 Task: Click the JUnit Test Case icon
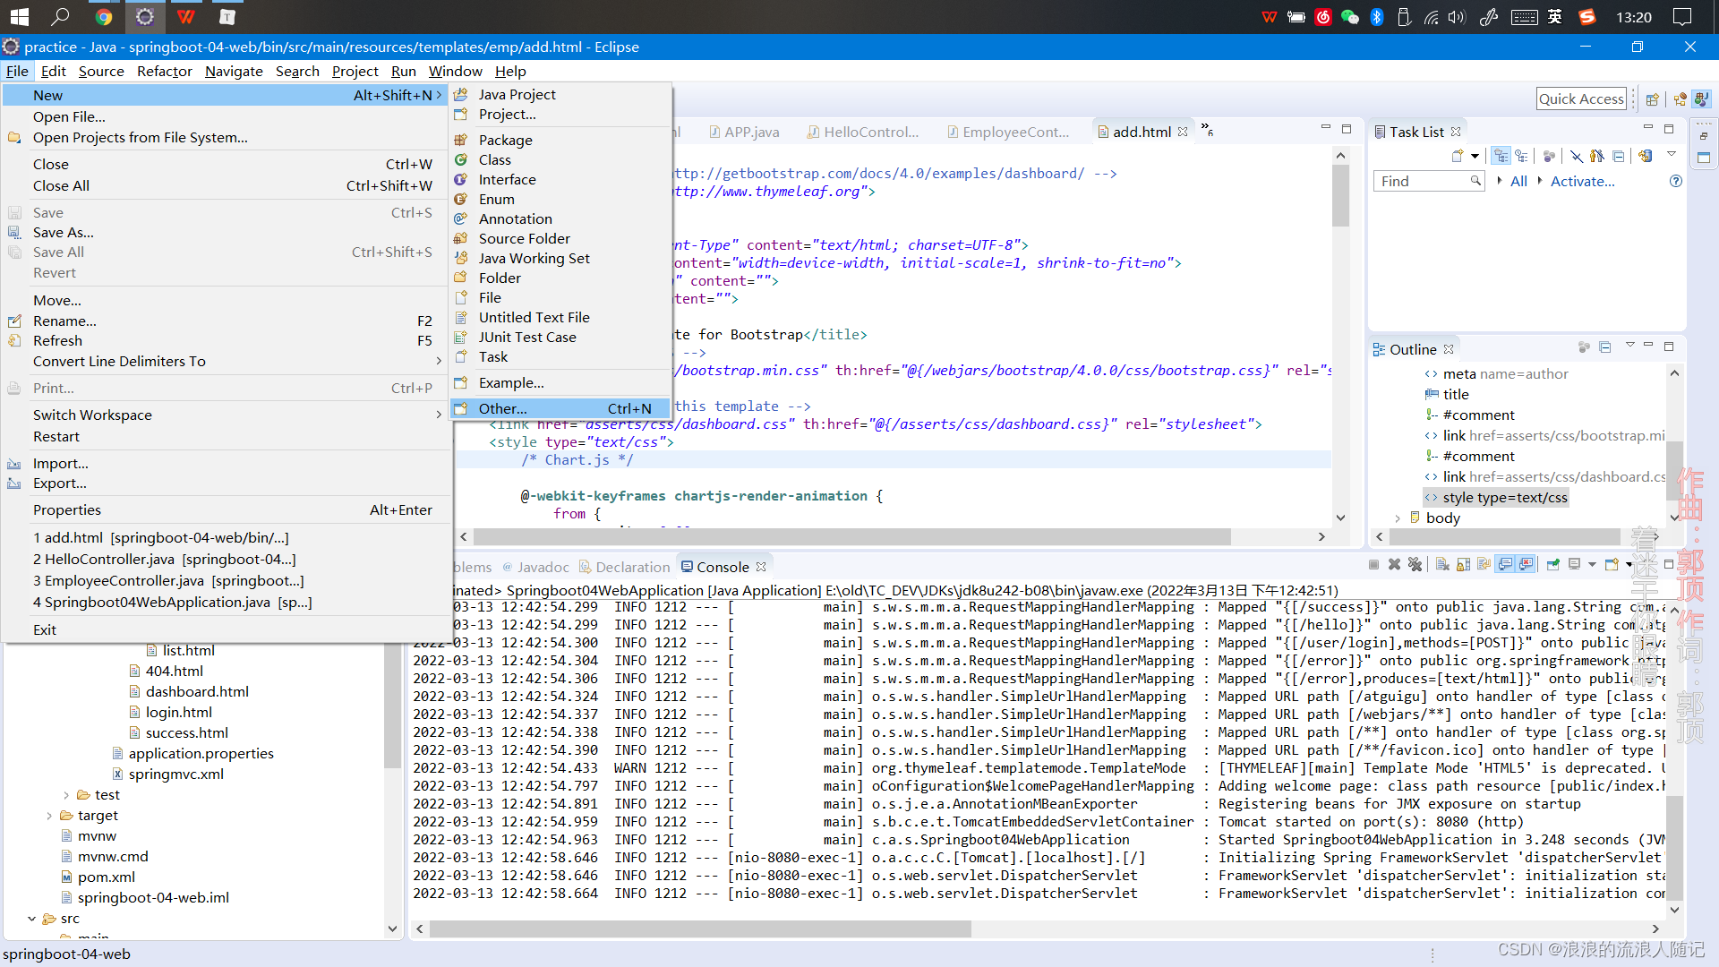click(x=464, y=337)
